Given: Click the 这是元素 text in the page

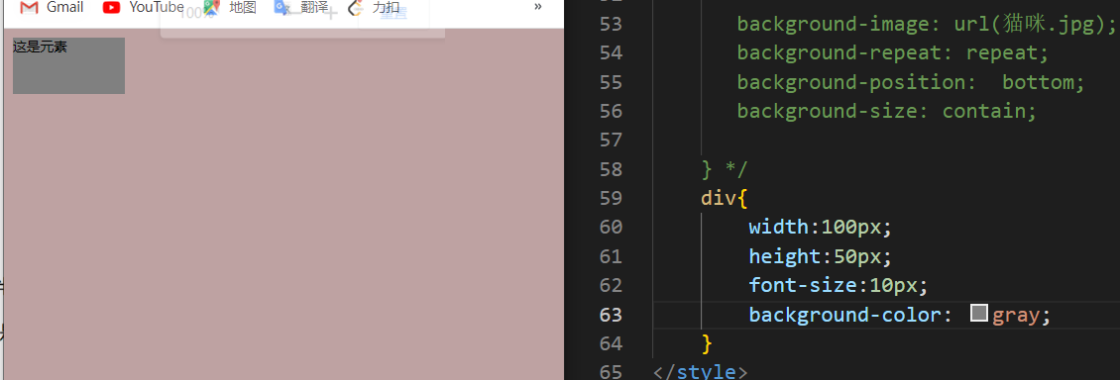Looking at the screenshot, I should (40, 47).
